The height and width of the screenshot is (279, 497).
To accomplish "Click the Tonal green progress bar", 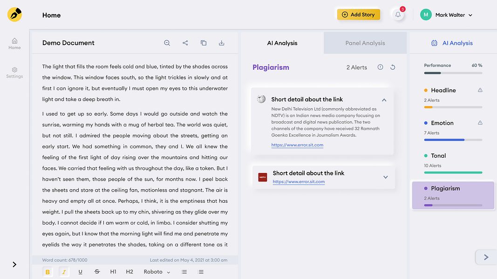I will (453, 173).
